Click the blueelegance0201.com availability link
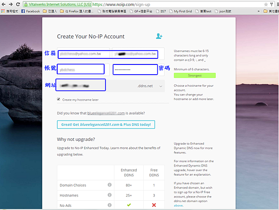 tap(106, 113)
